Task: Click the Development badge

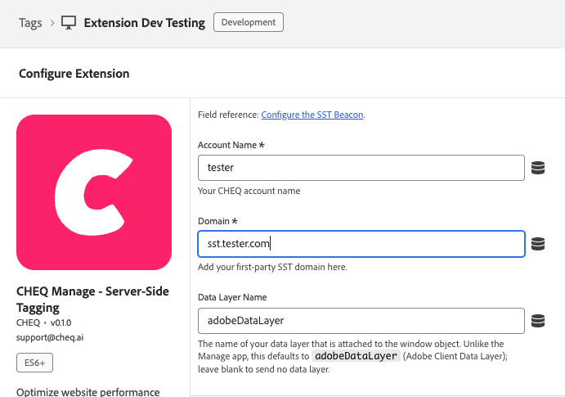Action: click(x=249, y=22)
